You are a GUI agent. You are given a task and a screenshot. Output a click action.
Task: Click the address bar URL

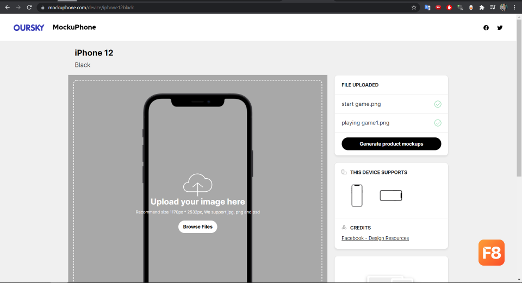(91, 7)
